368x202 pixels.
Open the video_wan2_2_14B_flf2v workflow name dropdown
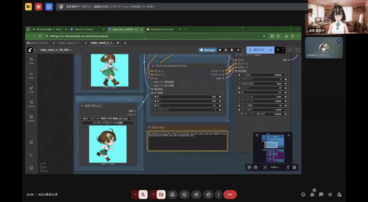(x=56, y=50)
